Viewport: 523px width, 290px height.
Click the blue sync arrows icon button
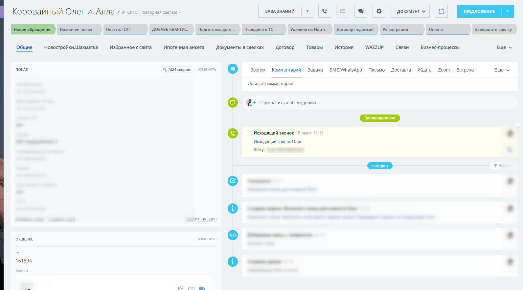(441, 11)
